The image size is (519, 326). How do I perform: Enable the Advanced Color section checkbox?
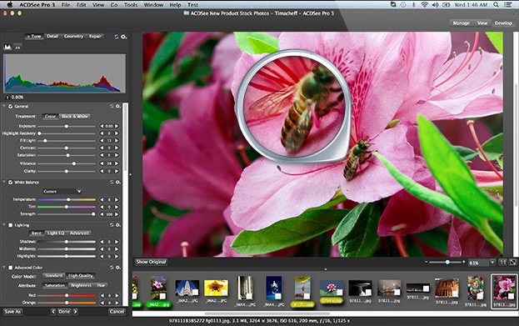point(11,268)
